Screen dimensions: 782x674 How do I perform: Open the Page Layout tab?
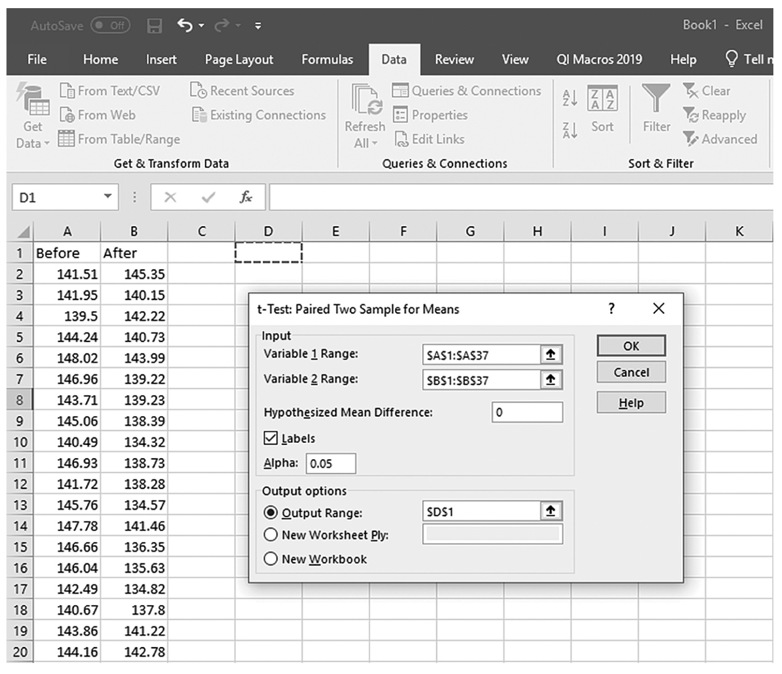click(x=239, y=59)
